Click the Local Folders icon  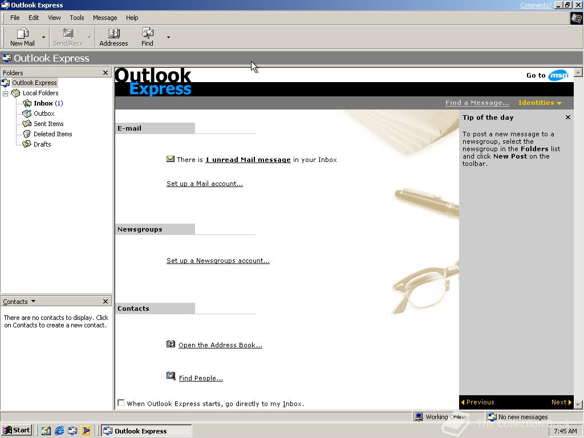pyautogui.click(x=15, y=93)
